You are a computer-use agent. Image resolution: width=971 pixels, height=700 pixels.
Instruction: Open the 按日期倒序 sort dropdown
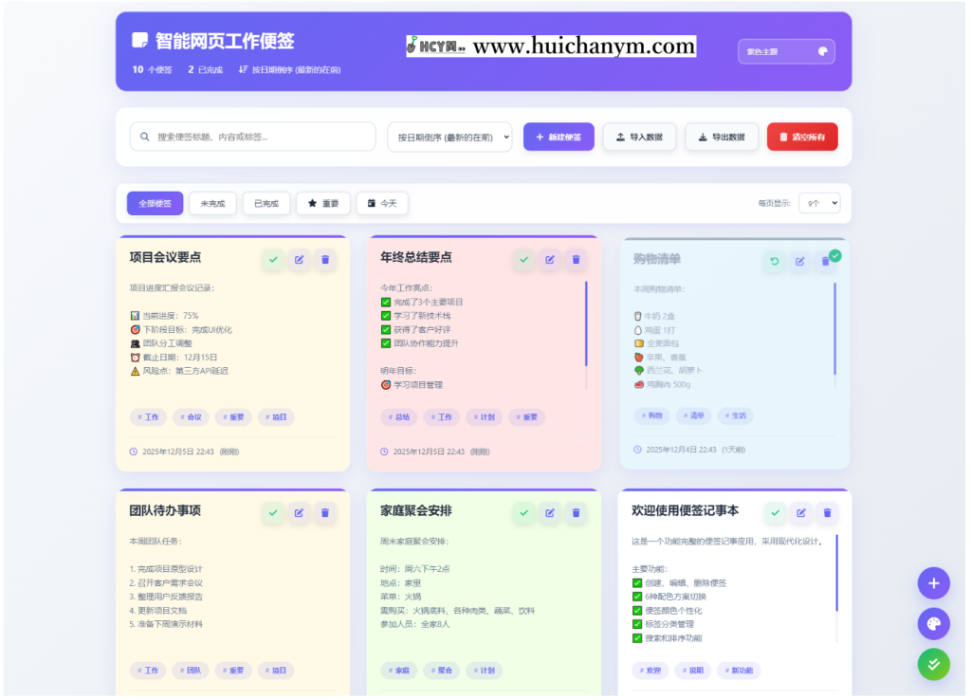pyautogui.click(x=449, y=137)
